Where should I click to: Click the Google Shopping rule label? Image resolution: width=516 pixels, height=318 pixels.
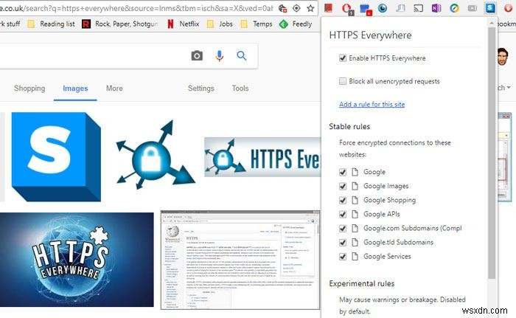(x=390, y=201)
